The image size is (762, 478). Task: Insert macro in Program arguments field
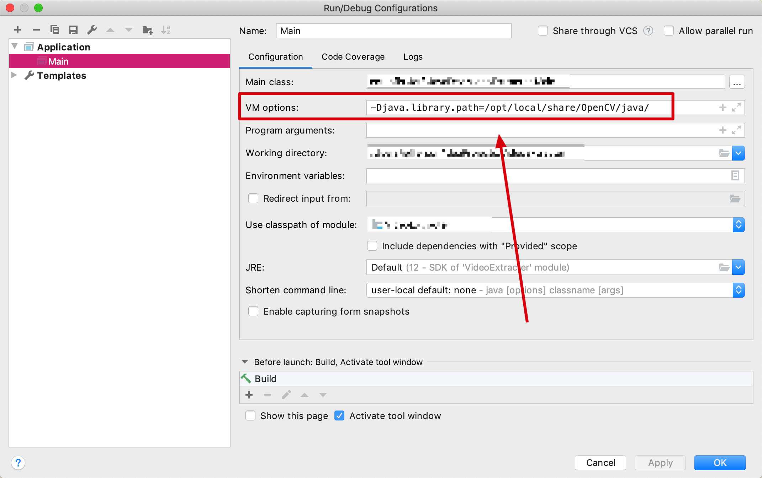[x=723, y=130]
